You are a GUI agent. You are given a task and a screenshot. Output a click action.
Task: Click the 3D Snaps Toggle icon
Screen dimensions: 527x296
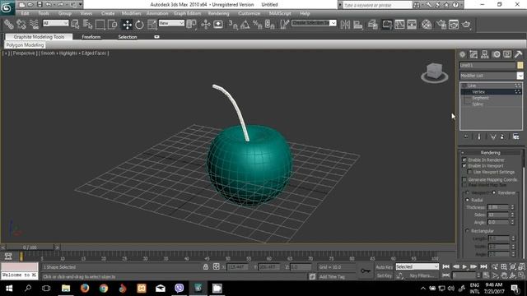coord(232,25)
